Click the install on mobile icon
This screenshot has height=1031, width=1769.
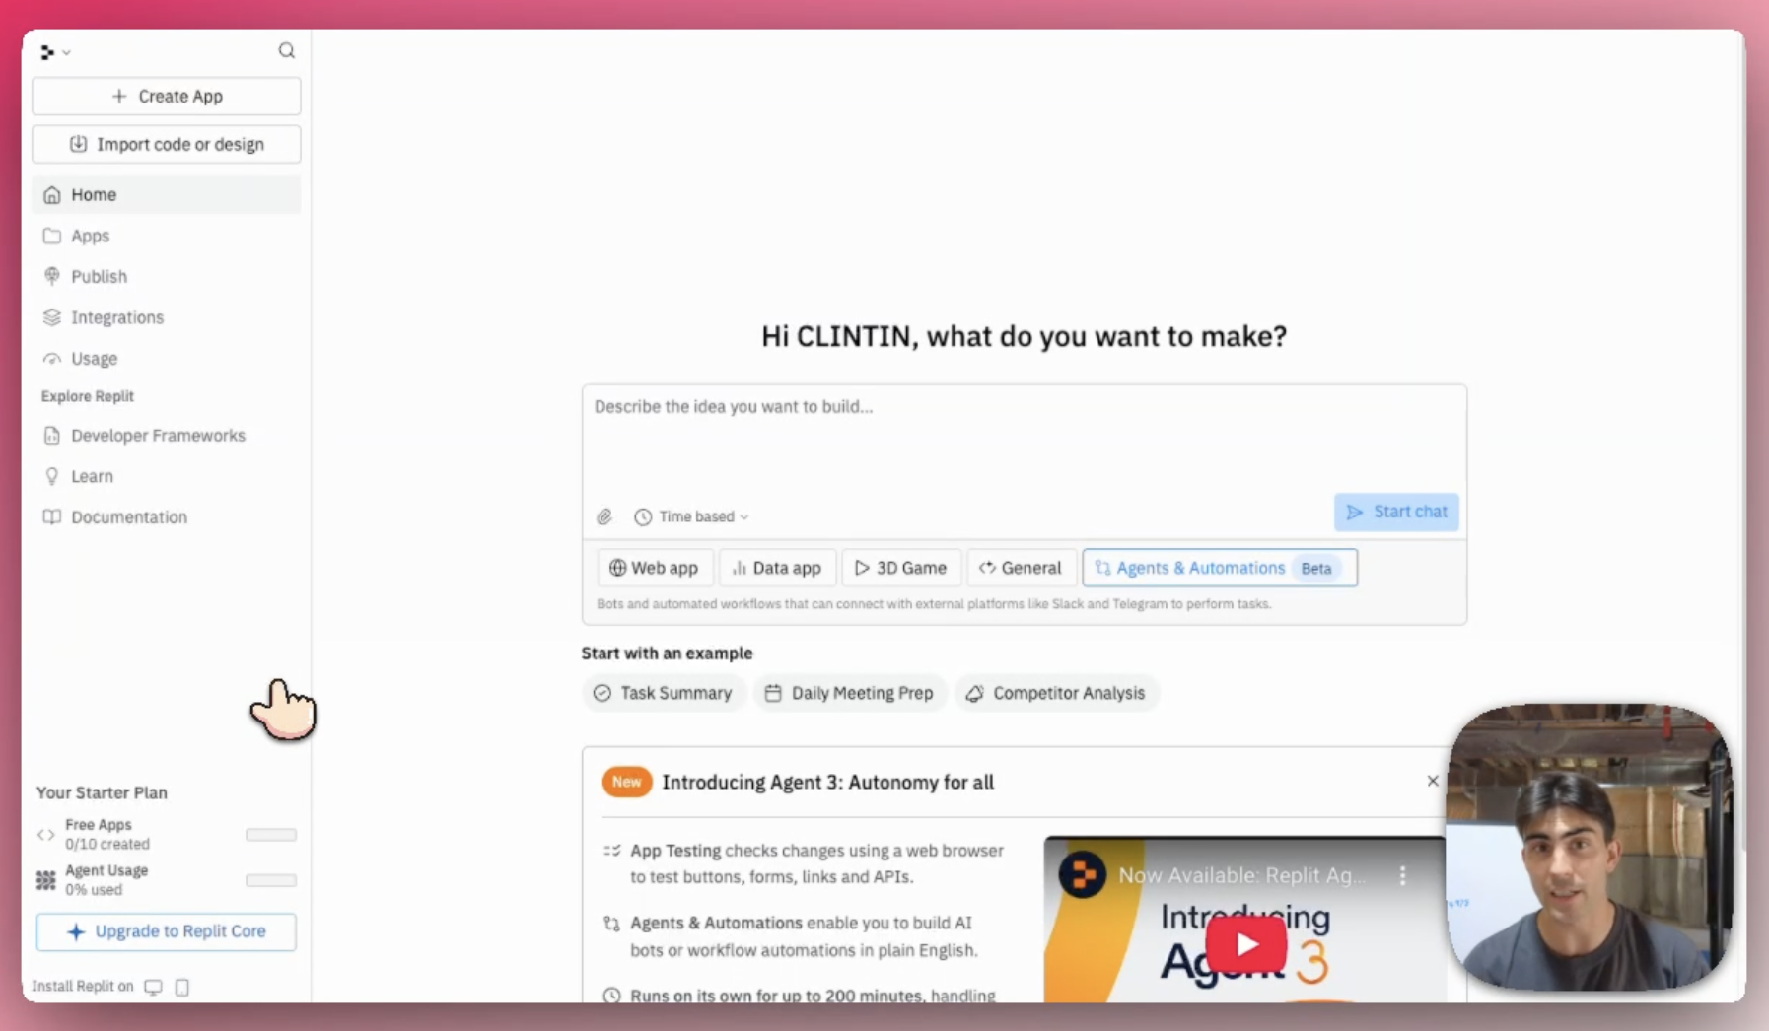pos(182,987)
